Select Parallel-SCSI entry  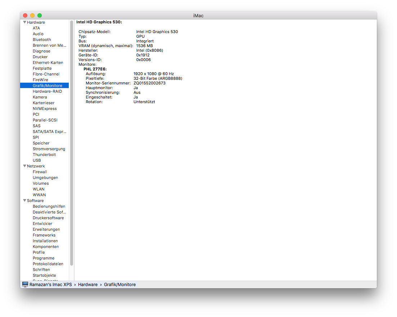click(45, 120)
